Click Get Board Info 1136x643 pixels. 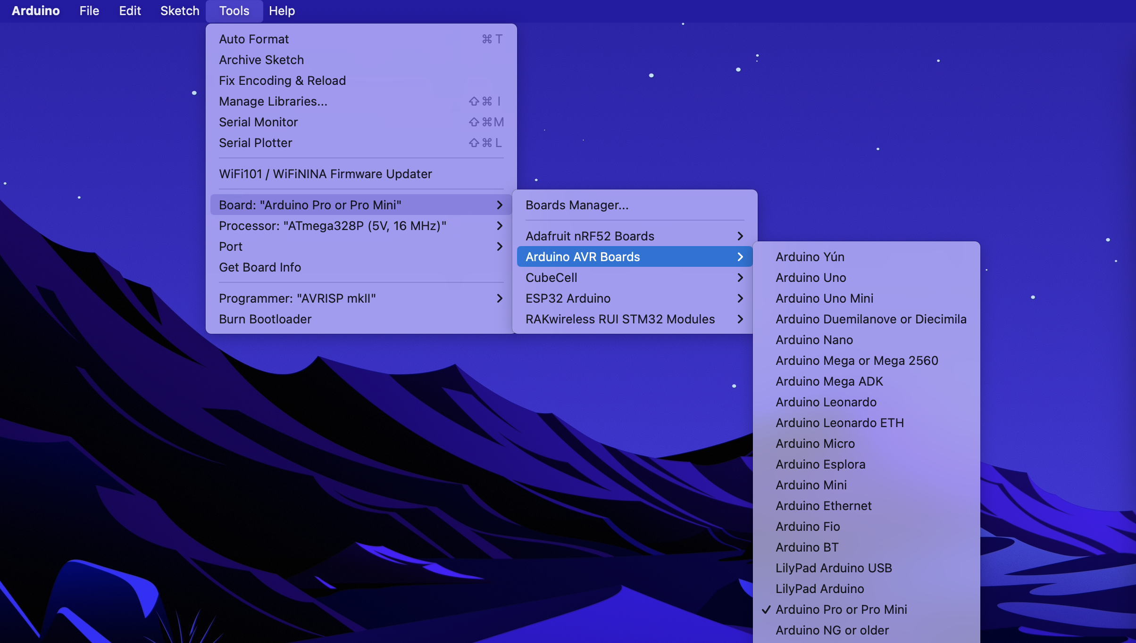point(259,267)
